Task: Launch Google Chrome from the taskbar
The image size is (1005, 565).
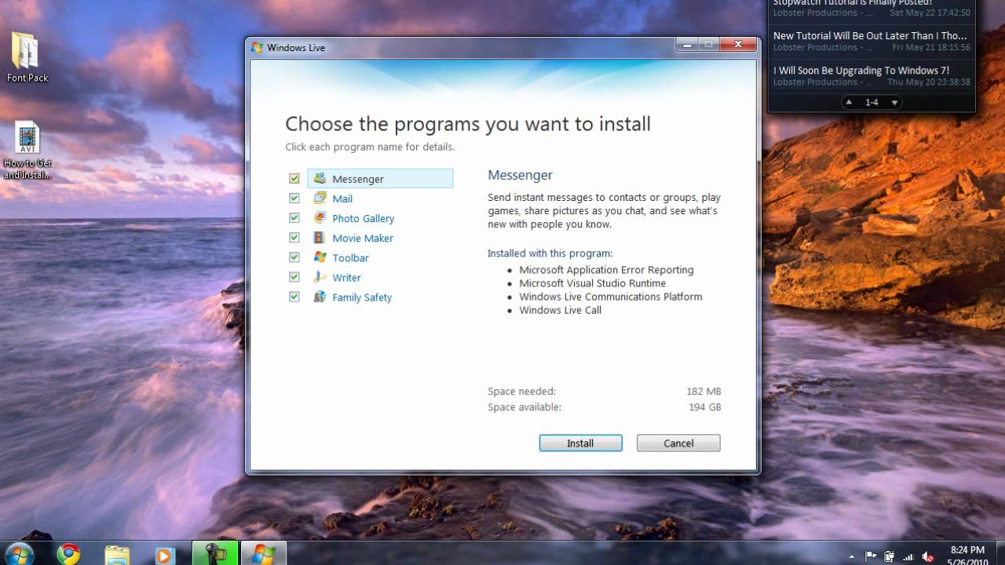Action: (68, 554)
